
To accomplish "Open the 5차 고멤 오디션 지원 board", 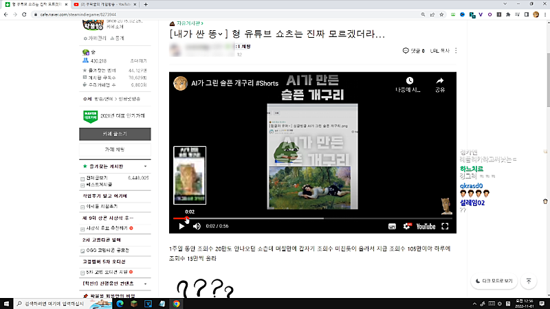I will point(107,272).
